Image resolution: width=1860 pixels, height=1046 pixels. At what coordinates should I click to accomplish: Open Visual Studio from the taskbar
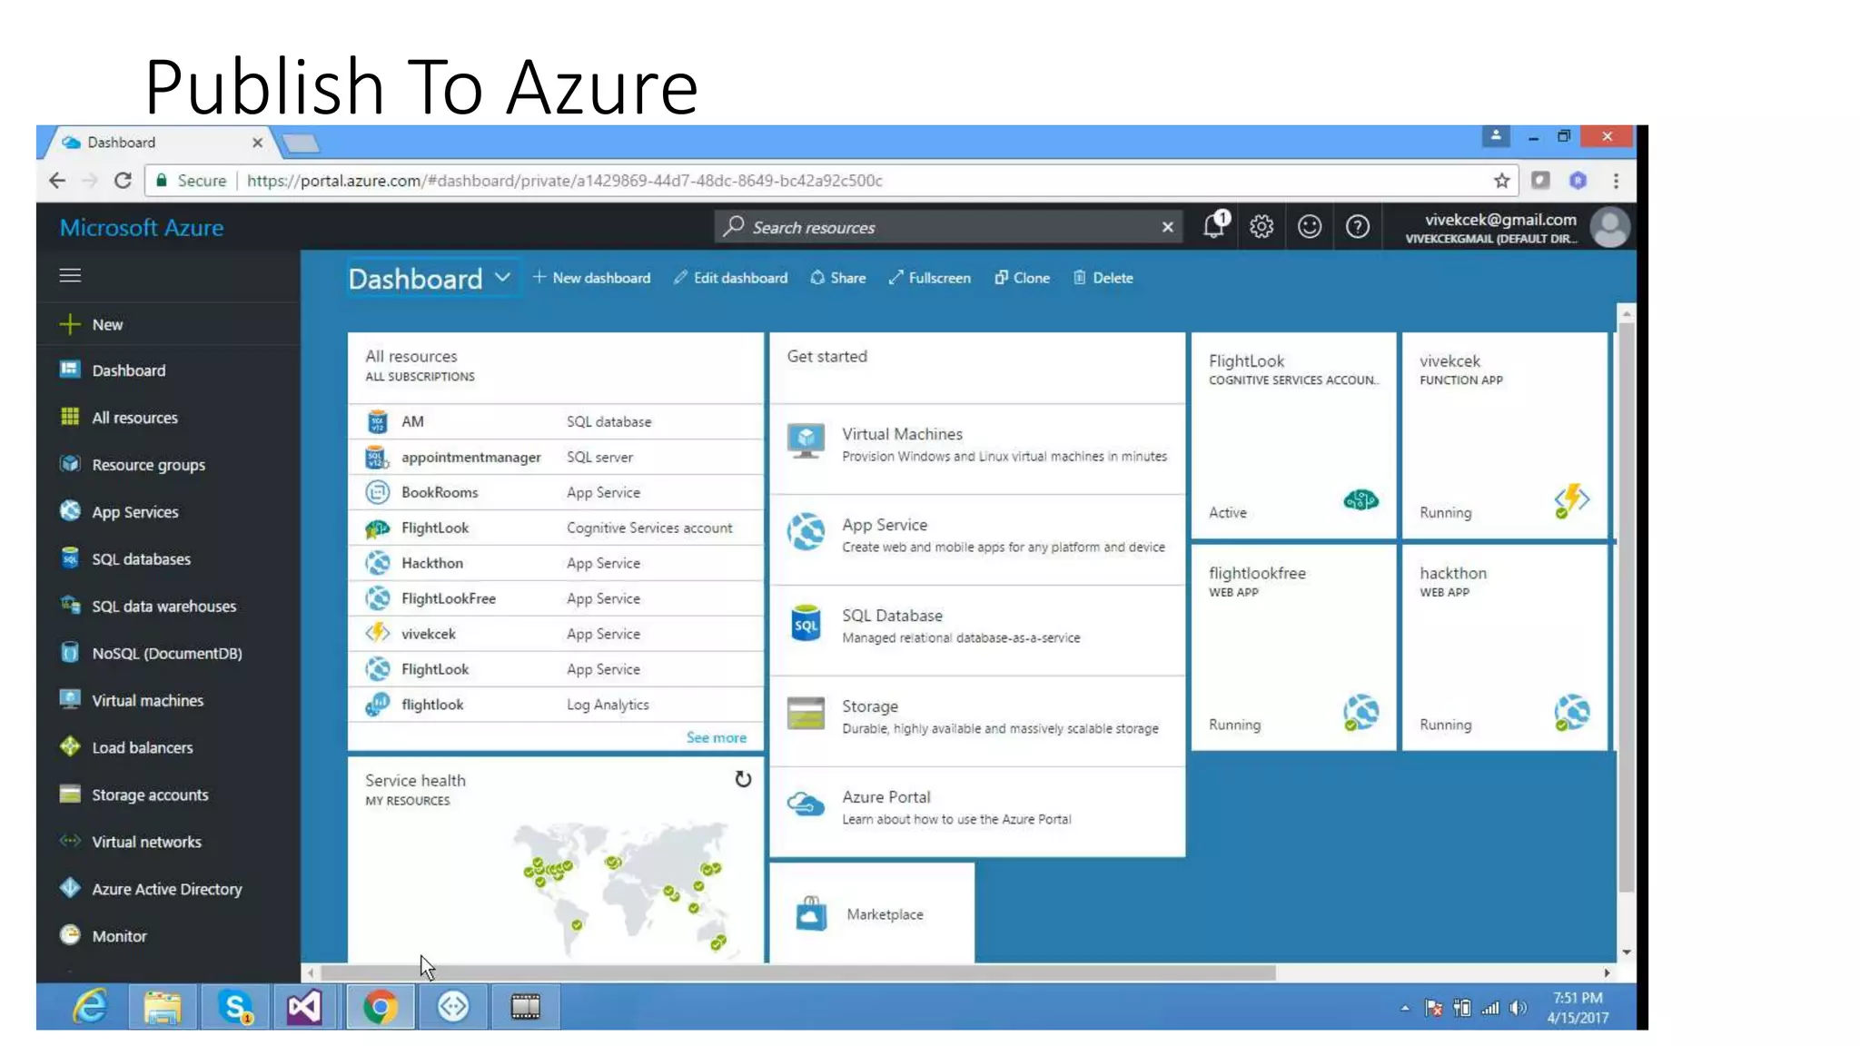(304, 1007)
